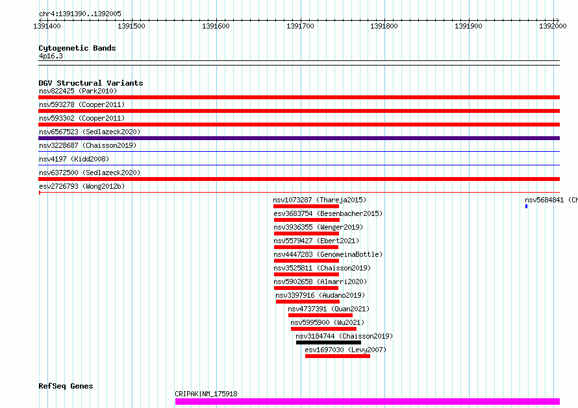Click the red nsv3397916 variant bar
578x408 pixels.
pyautogui.click(x=307, y=302)
